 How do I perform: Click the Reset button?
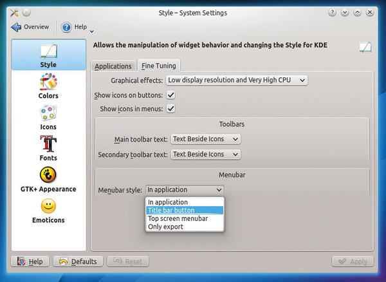click(128, 261)
